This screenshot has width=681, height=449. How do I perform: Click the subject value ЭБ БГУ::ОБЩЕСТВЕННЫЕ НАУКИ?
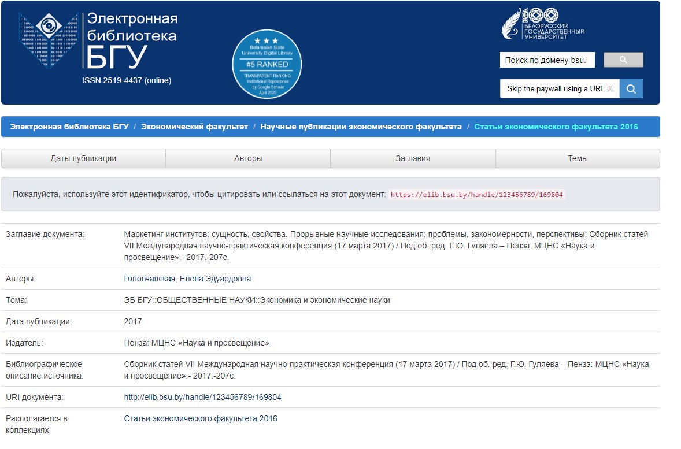pos(257,300)
